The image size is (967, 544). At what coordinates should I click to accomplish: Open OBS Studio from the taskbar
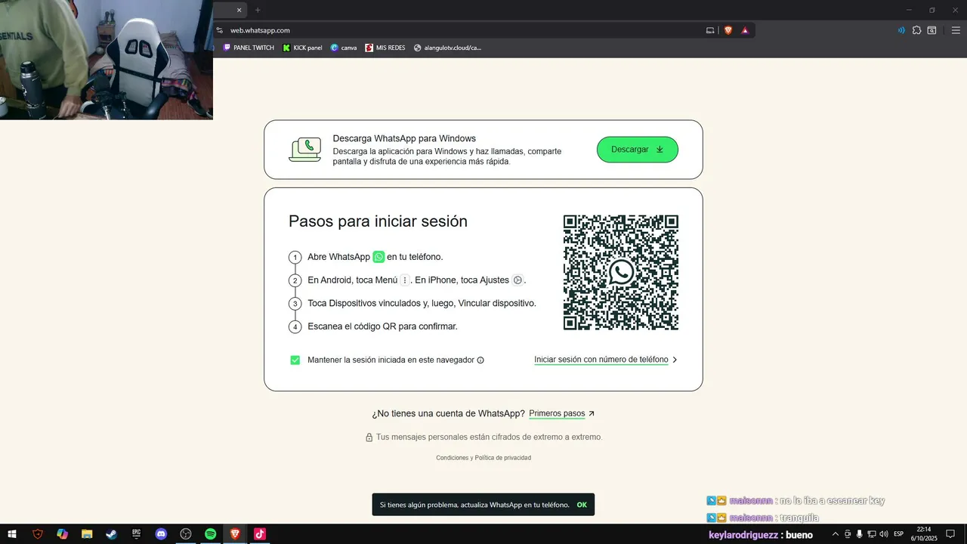tap(186, 534)
